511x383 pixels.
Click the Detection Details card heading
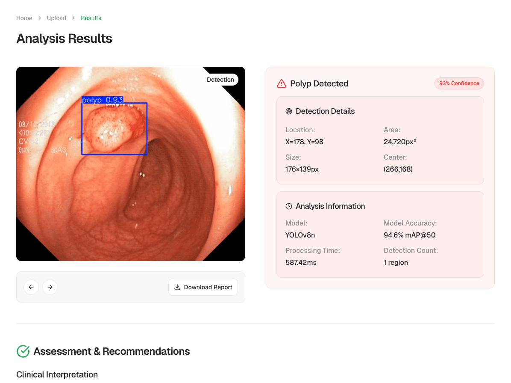click(325, 111)
